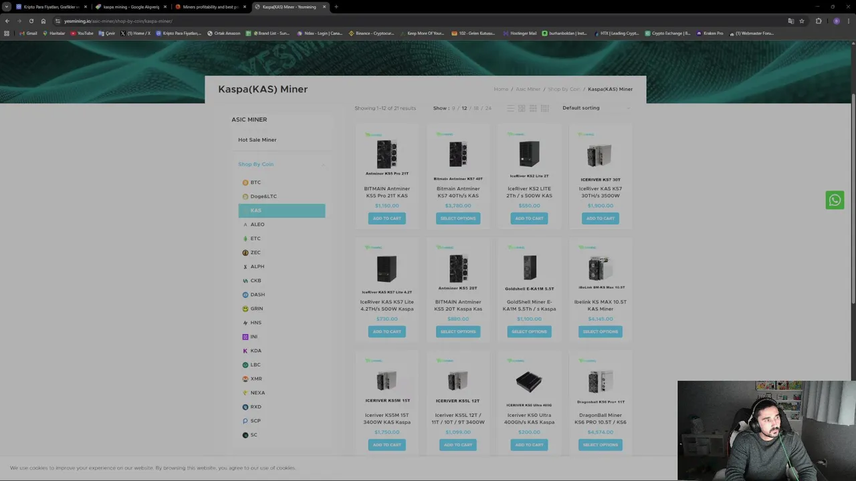Add IceRiver KS7 Lite 4.2TH/s to cart
Viewport: 856px width, 481px height.
[387, 331]
